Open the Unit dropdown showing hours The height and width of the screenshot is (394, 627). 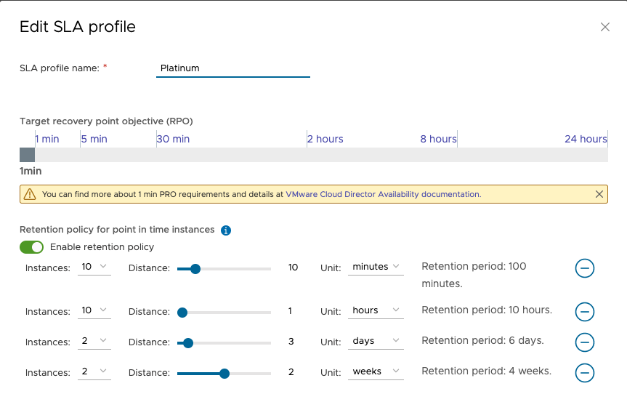click(375, 310)
